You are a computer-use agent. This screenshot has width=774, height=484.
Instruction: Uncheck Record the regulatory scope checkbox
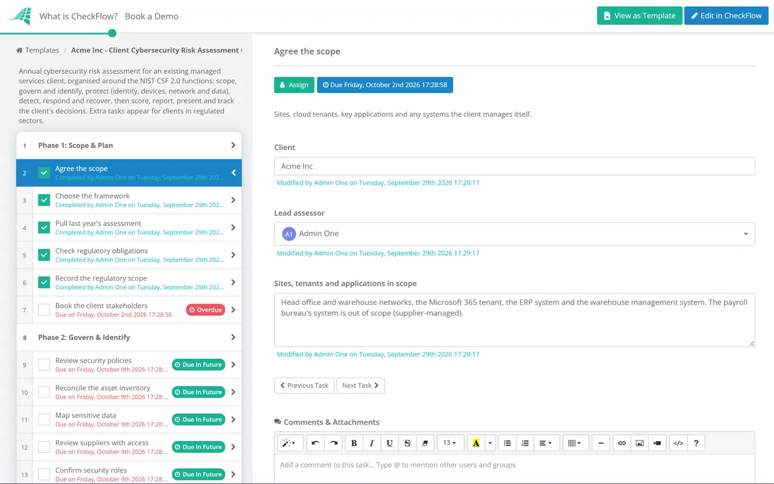[44, 282]
